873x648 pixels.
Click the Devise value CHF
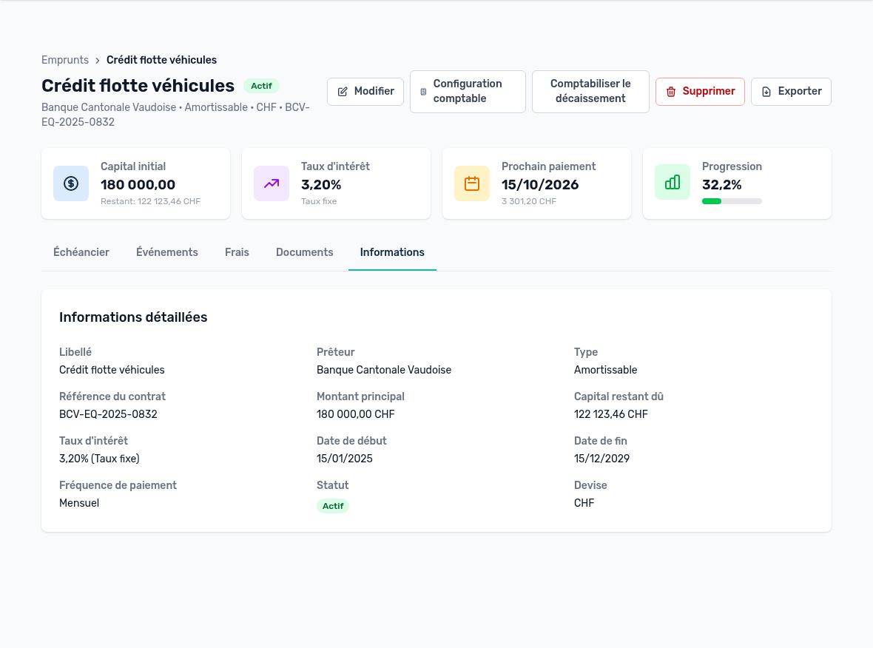pyautogui.click(x=584, y=503)
